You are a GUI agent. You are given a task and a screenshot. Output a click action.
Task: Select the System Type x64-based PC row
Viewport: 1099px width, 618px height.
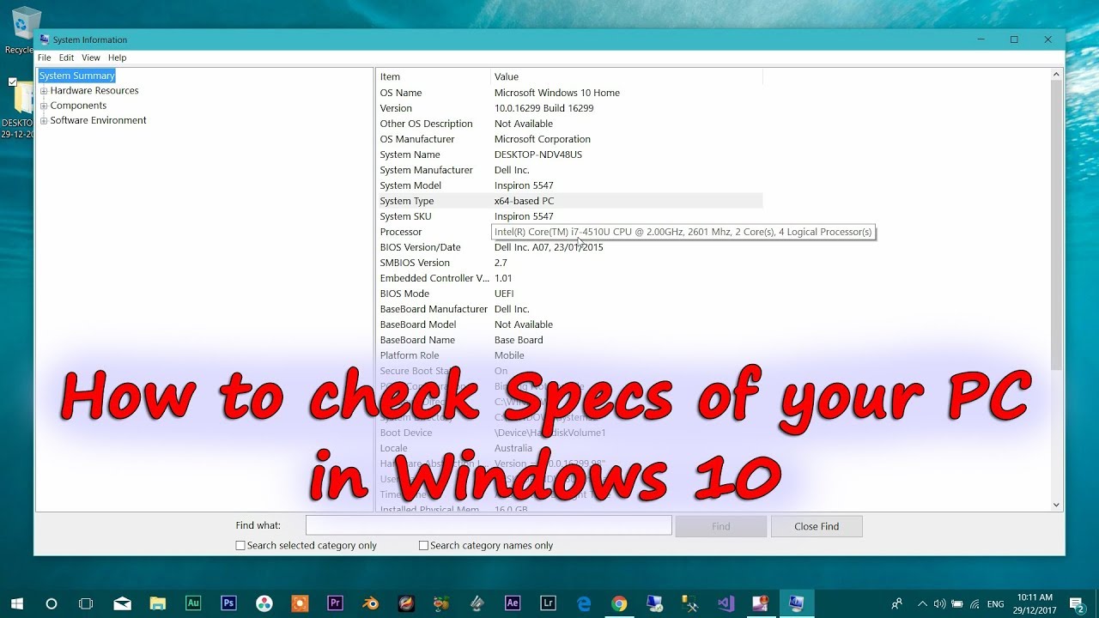(569, 201)
